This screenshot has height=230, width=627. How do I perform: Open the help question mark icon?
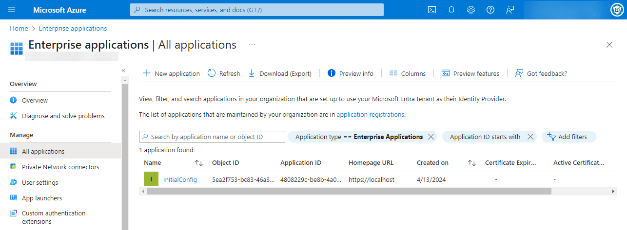pyautogui.click(x=490, y=10)
